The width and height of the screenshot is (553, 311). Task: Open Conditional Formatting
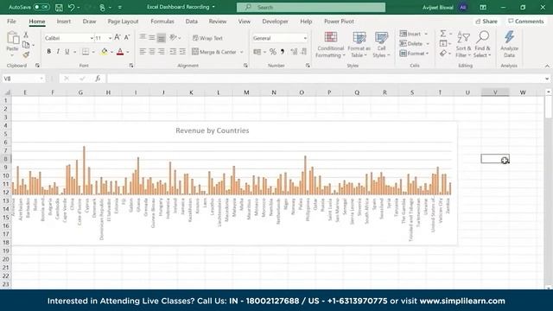(330, 45)
